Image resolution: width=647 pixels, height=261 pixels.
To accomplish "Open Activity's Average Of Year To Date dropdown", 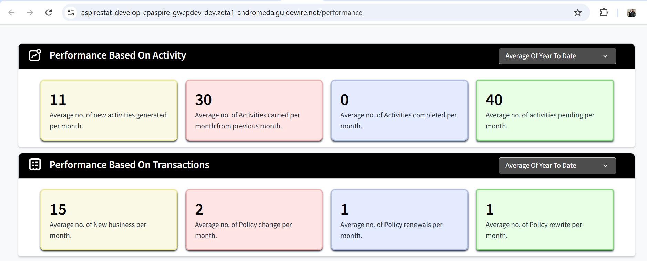I will coord(557,56).
